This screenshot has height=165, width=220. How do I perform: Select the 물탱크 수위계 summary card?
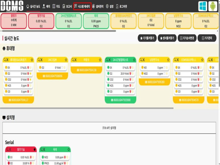[14, 21]
